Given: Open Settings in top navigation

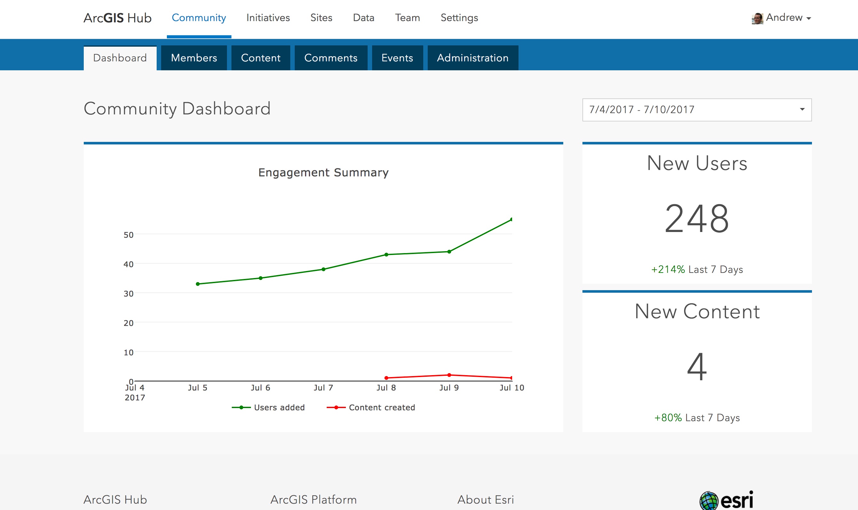Looking at the screenshot, I should (459, 18).
